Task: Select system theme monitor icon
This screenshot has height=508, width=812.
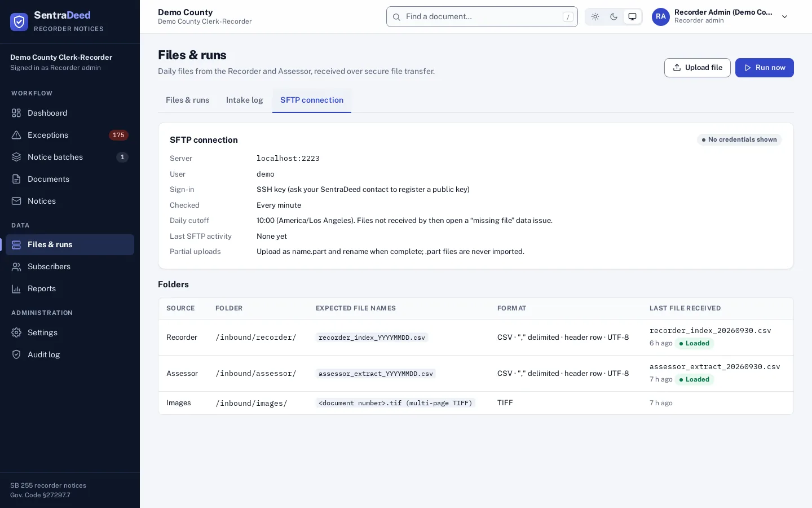Action: click(632, 17)
